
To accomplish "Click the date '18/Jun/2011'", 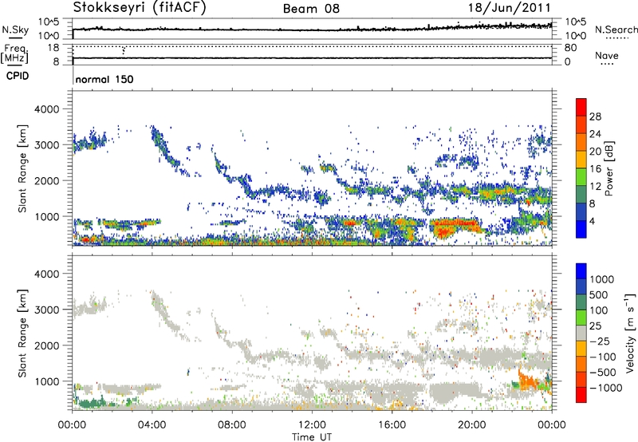I will tap(510, 7).
